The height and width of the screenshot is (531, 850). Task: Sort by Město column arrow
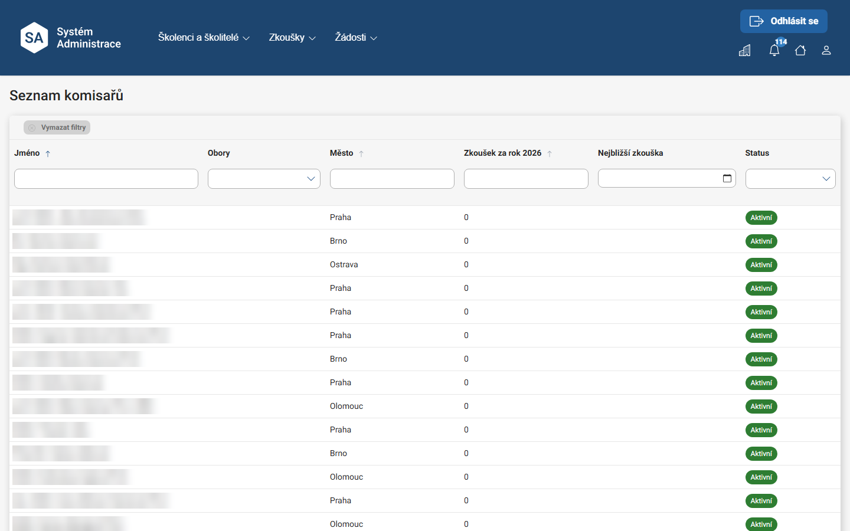(361, 153)
